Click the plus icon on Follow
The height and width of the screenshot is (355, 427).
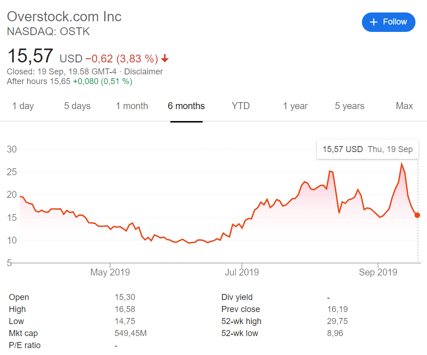pos(374,22)
